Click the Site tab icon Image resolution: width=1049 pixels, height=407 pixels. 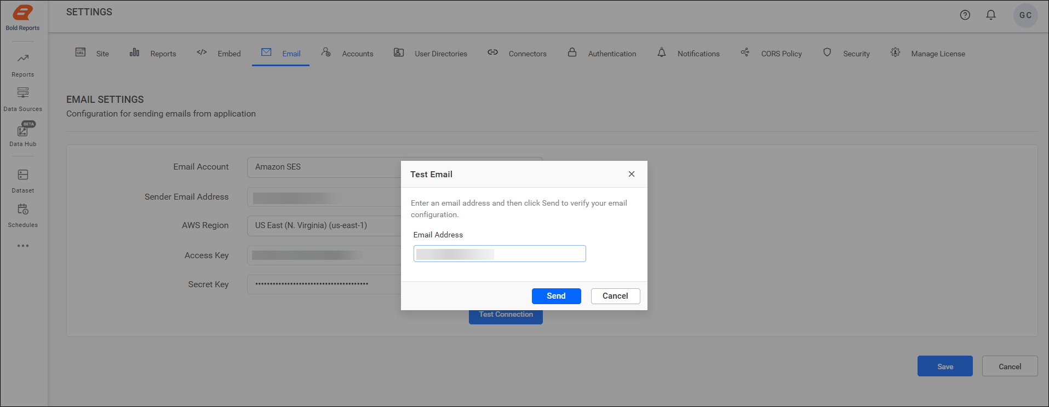[81, 53]
